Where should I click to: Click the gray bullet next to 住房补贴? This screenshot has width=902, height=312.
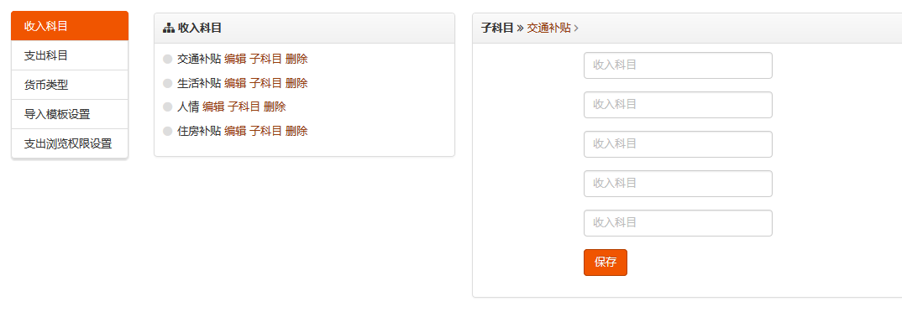tap(168, 131)
